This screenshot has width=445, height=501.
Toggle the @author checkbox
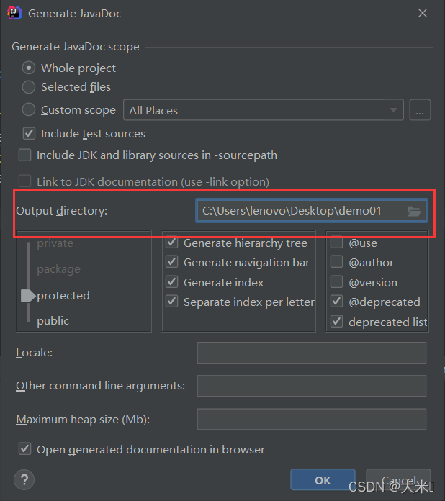click(x=336, y=262)
